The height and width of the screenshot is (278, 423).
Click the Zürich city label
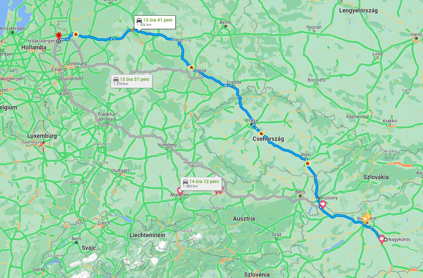click(104, 223)
